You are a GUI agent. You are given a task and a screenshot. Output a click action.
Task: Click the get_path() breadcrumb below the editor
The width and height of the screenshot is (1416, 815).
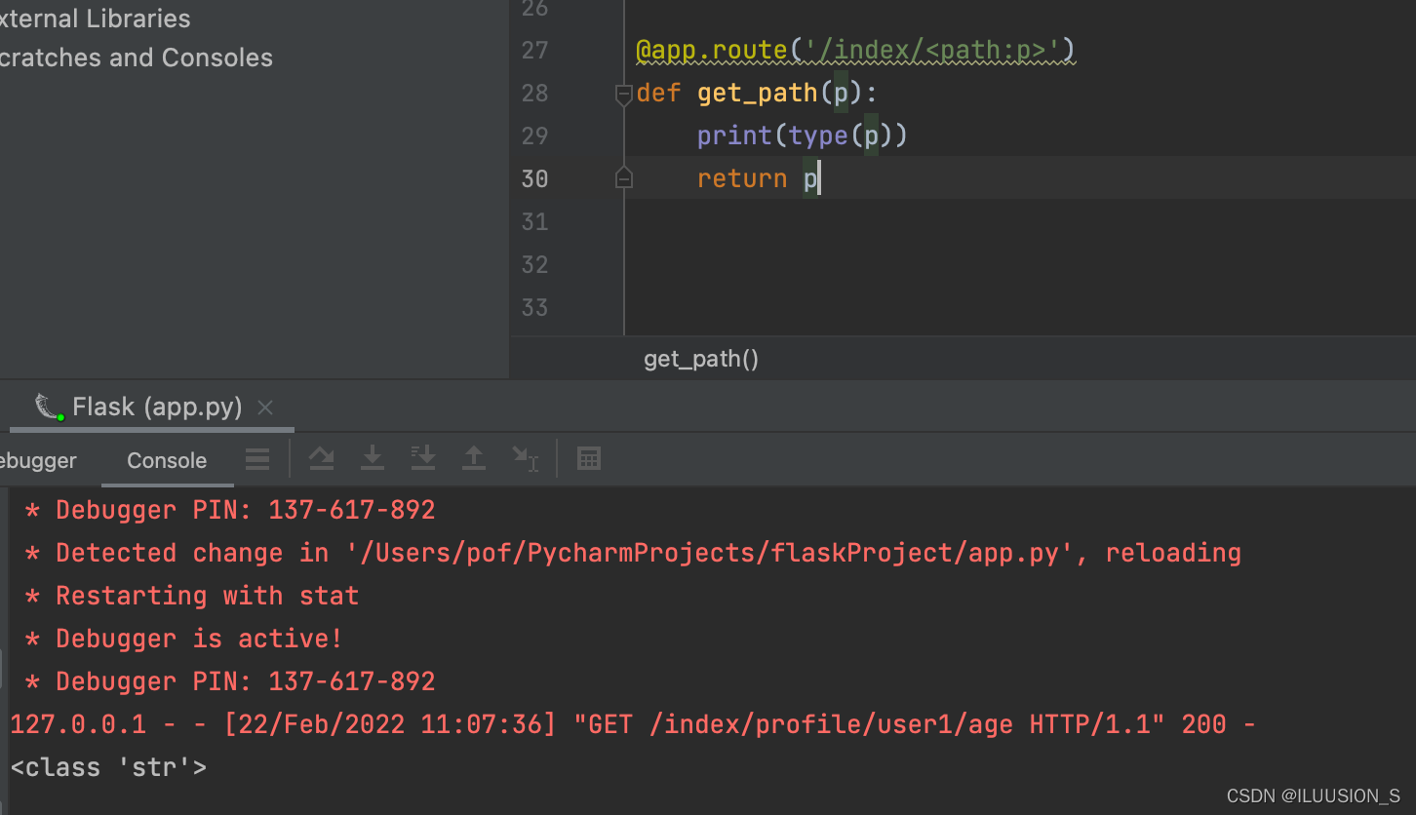[701, 359]
